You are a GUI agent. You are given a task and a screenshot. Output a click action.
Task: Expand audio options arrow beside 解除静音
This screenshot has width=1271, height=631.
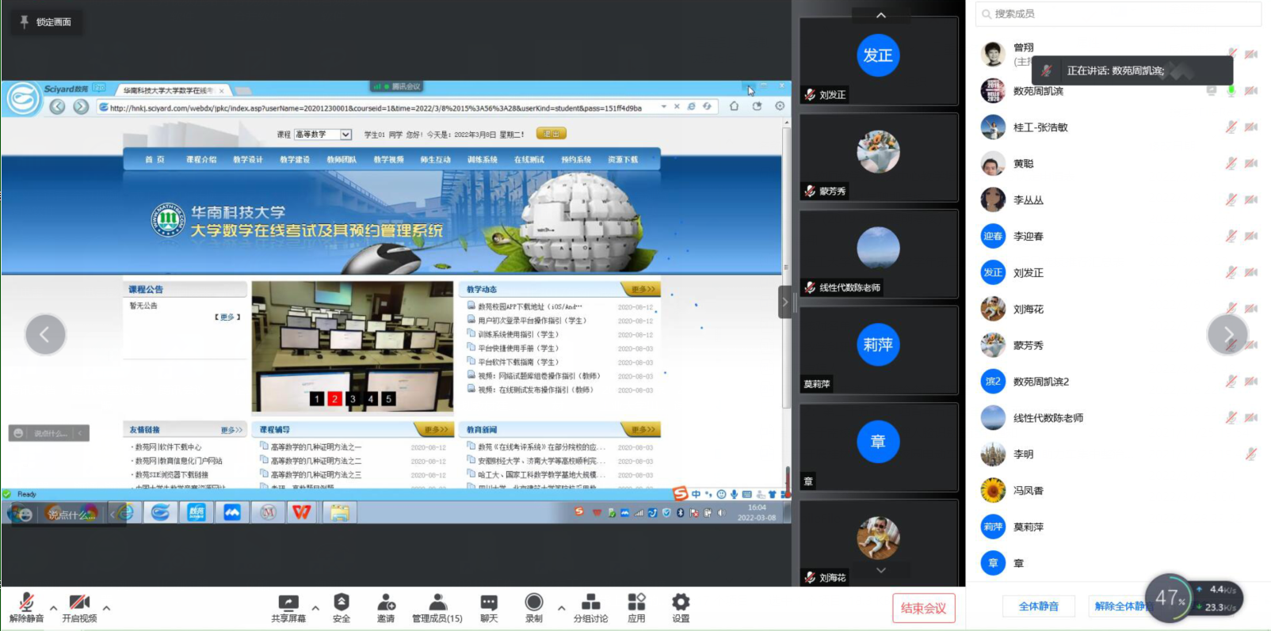click(x=53, y=608)
